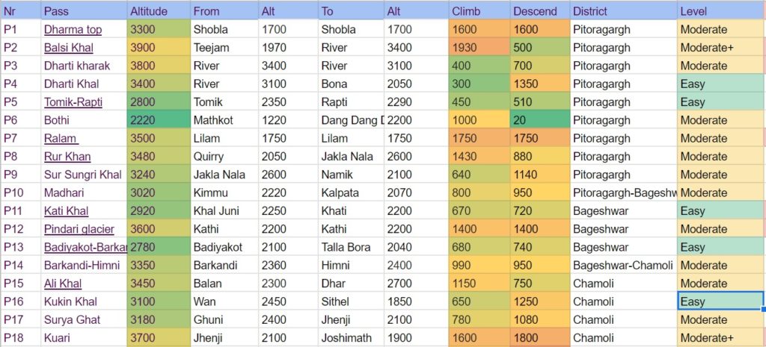
Task: Click the P10 row number cell
Action: pos(20,193)
